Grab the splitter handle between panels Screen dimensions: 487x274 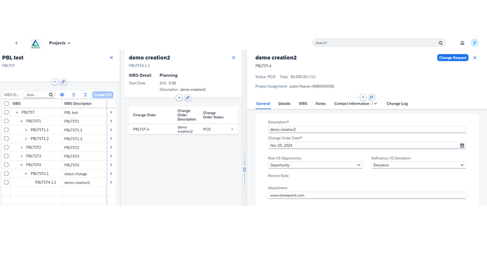pyautogui.click(x=244, y=169)
